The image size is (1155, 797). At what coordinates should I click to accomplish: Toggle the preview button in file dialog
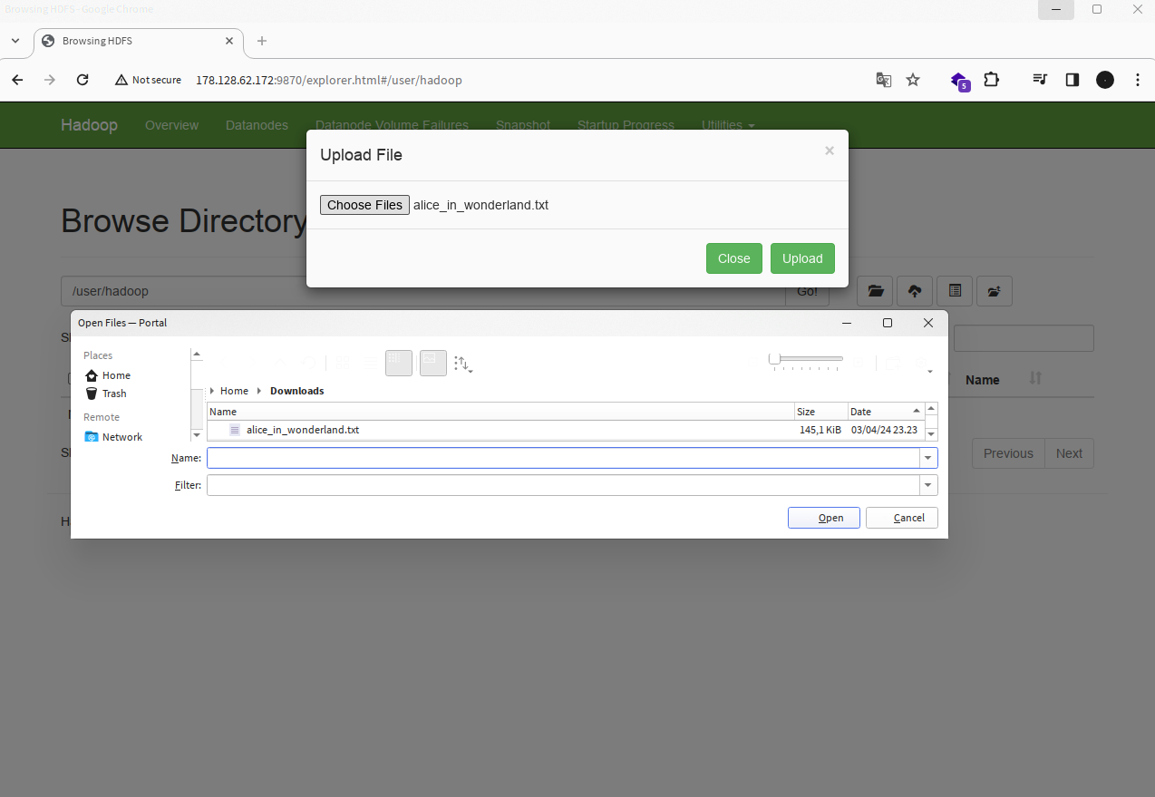tap(432, 363)
